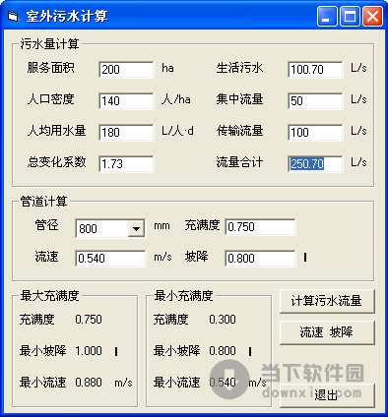Click the 流量合计 field showing 250.70
This screenshot has height=417, width=388.
click(x=315, y=164)
